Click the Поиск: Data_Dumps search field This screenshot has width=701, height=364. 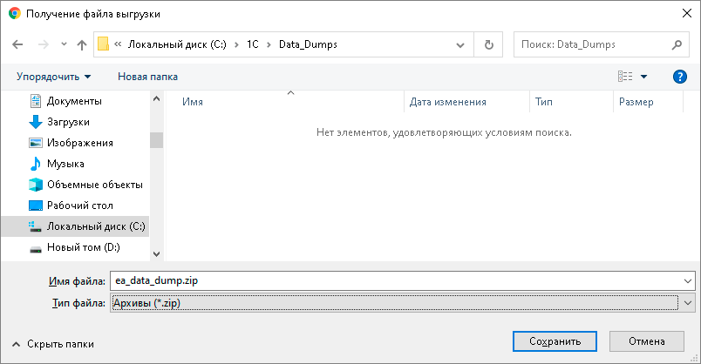coord(593,44)
